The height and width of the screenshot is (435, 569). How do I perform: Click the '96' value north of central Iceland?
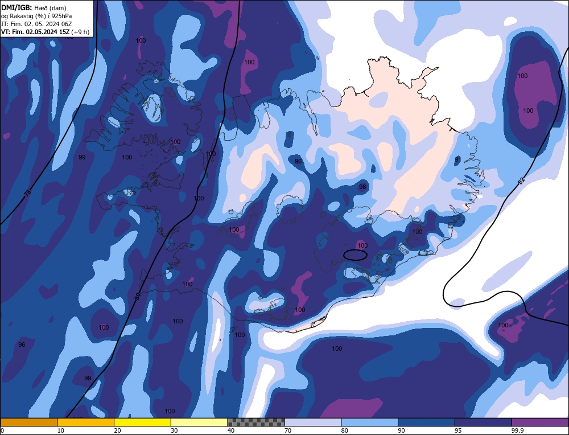298,161
